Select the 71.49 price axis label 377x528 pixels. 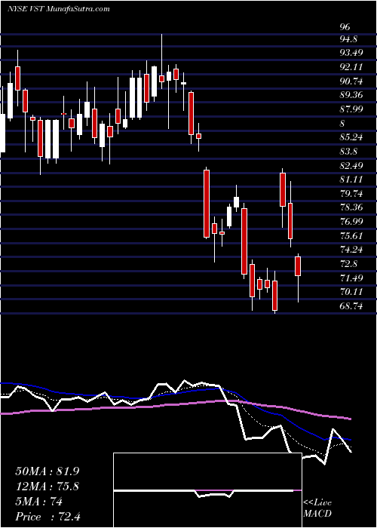[351, 278]
